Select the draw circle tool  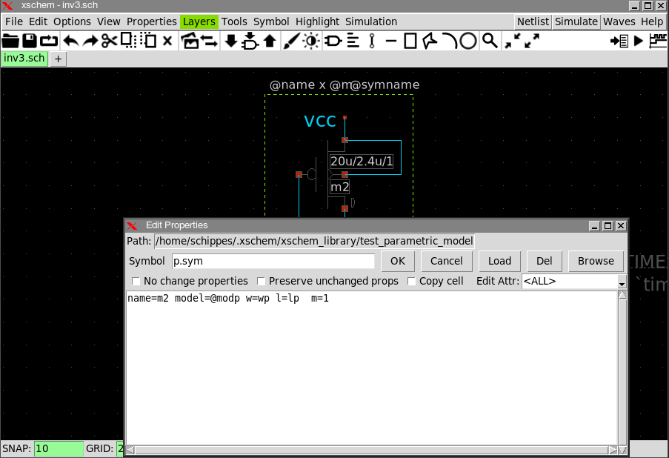pos(468,41)
